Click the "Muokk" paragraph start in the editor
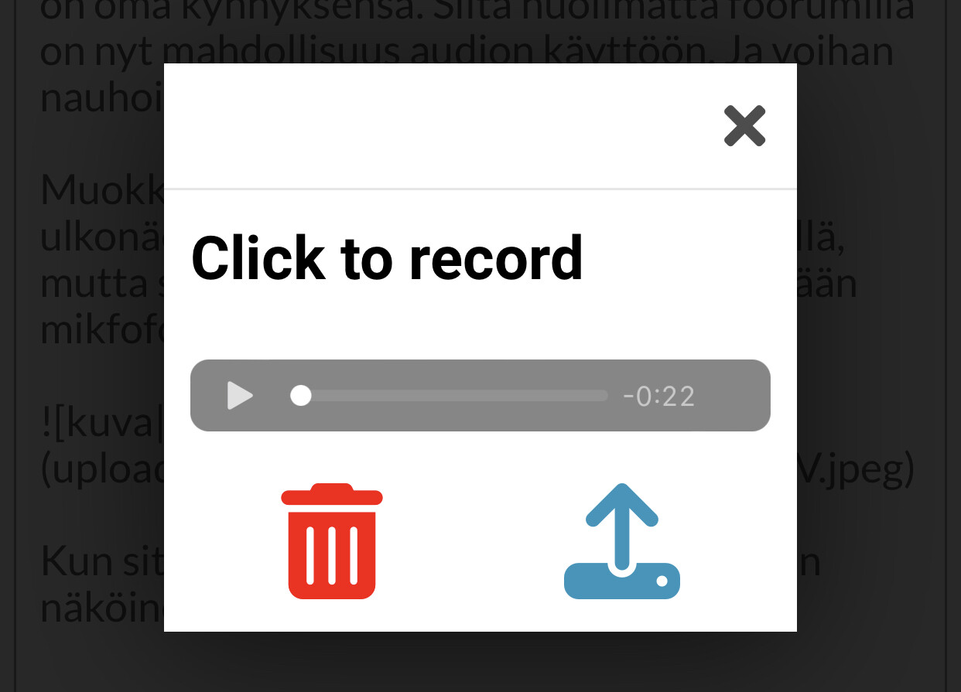 click(102, 189)
